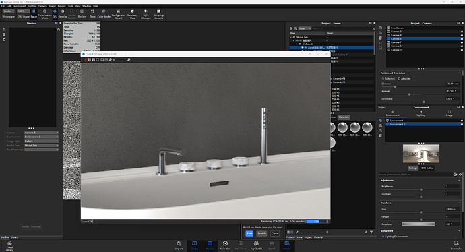This screenshot has height=252, width=465.
Task: Click the Animation icon in bottom toolbar
Action: click(225, 245)
